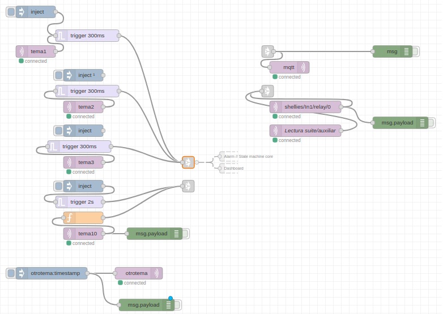Click the output port of trigger 300ms wired to tema1
Screen dimensions: 443x314
click(119, 36)
